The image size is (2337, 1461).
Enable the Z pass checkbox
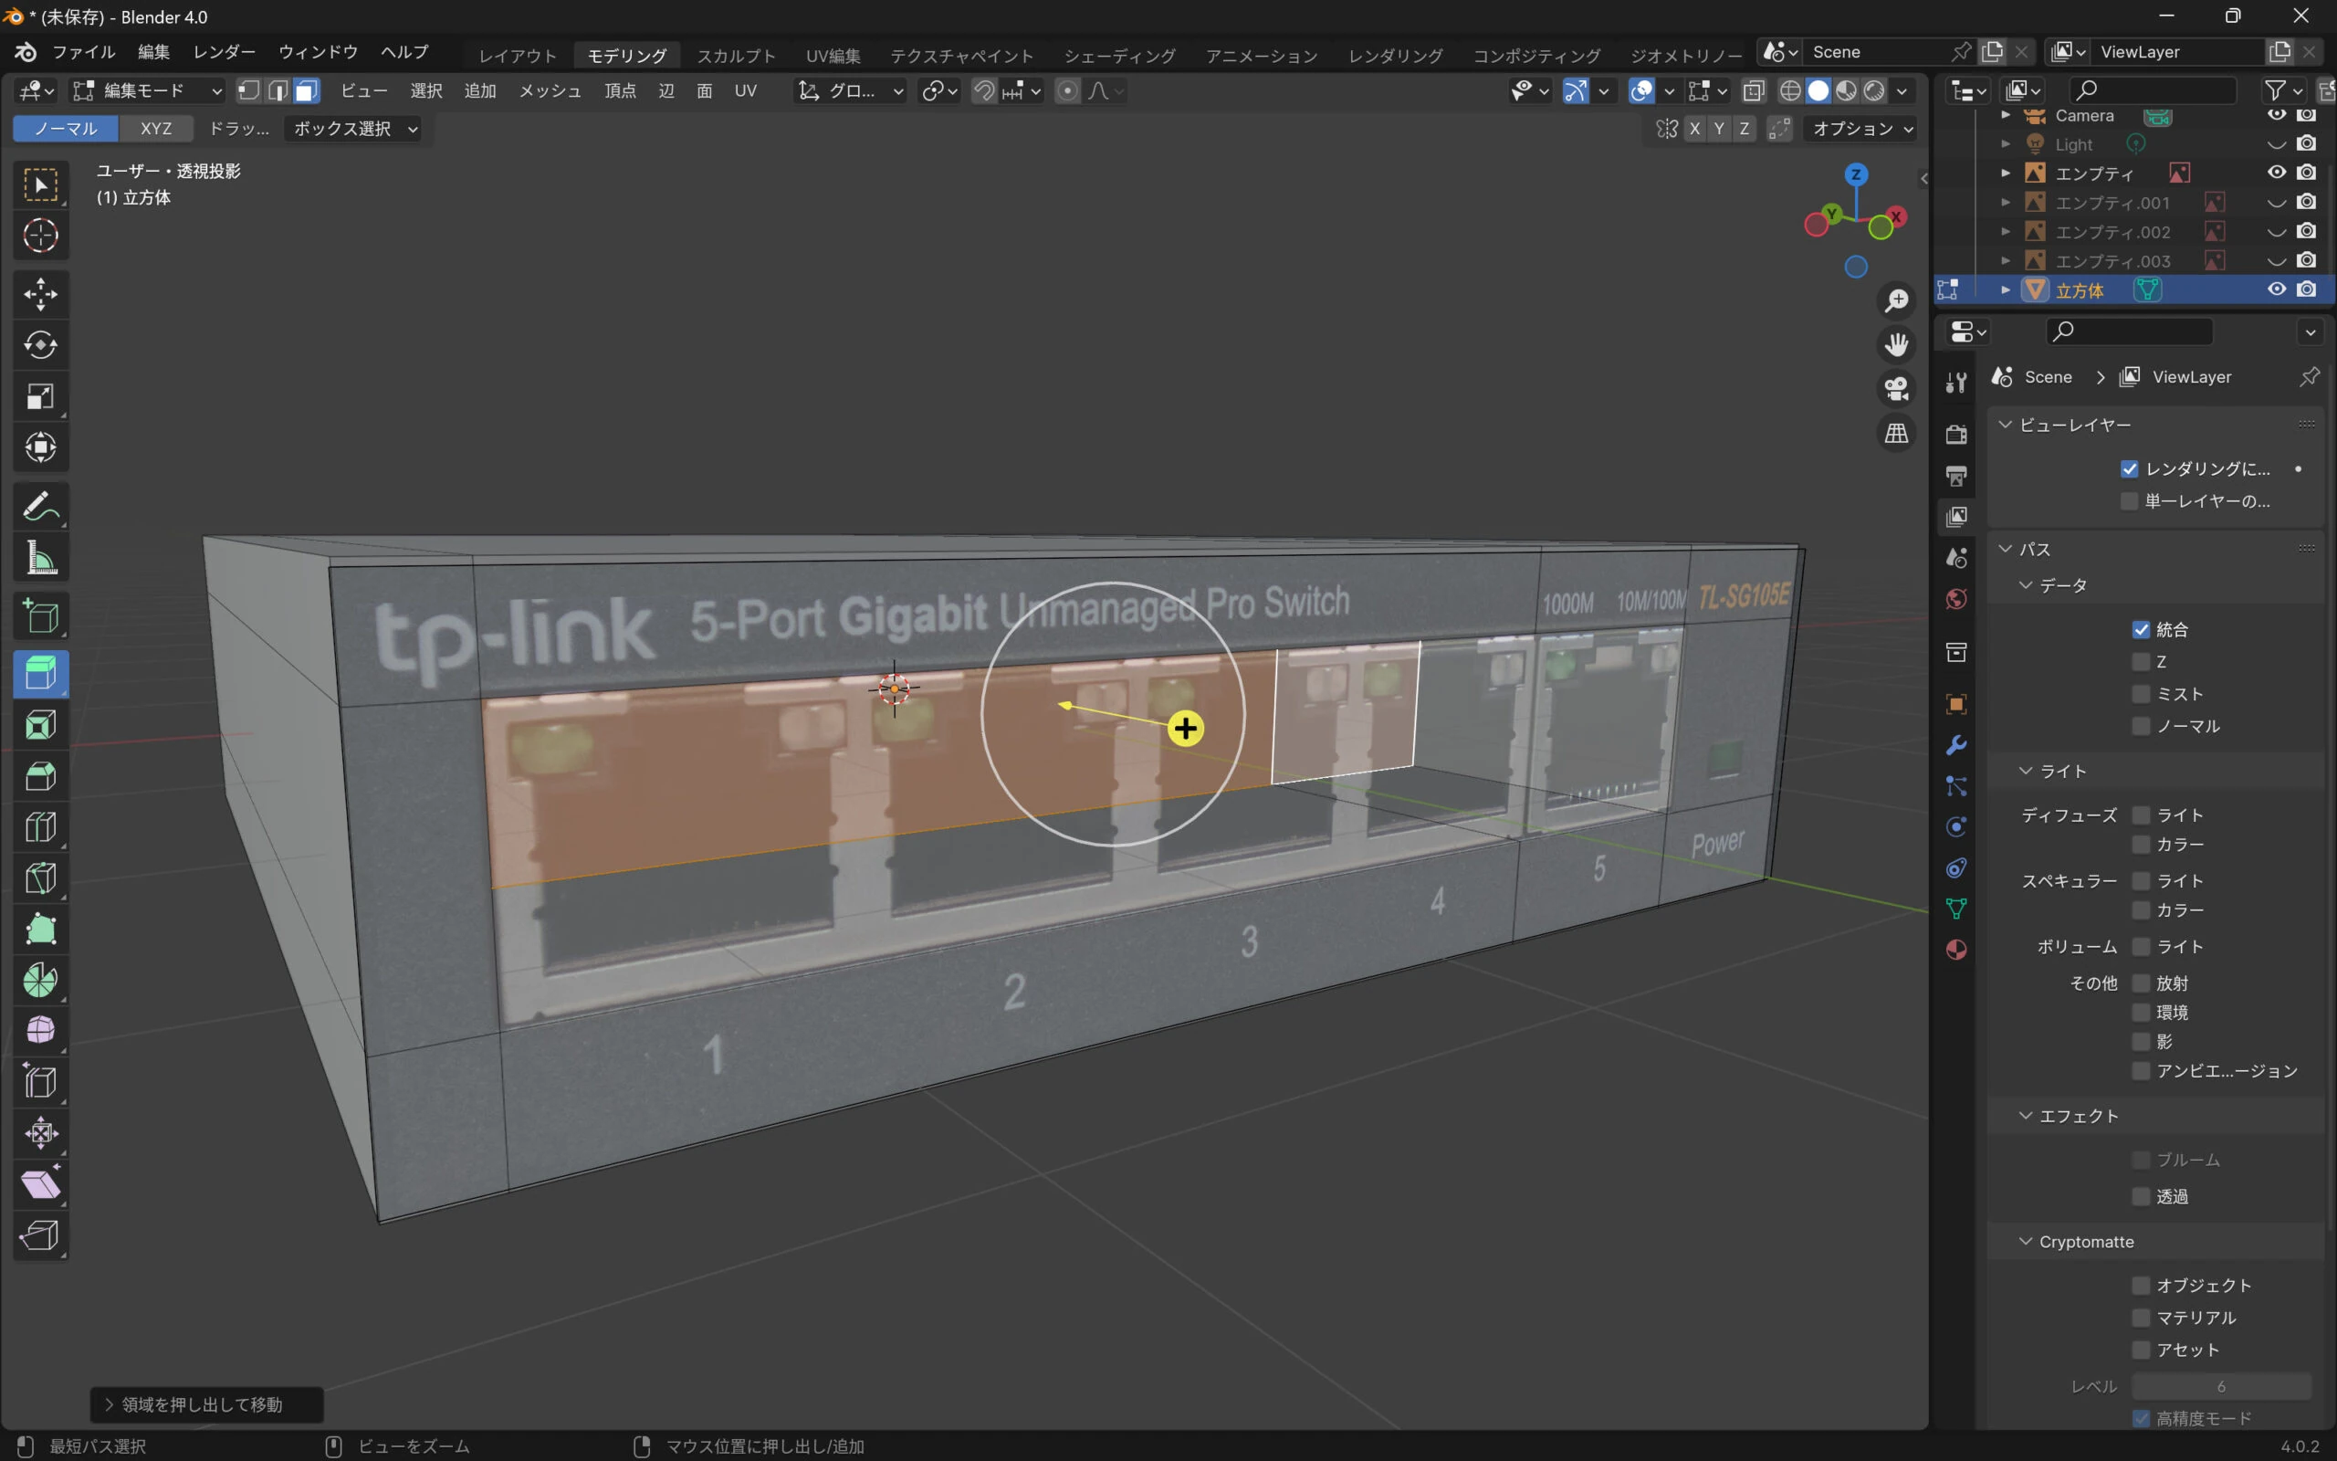pyautogui.click(x=2140, y=662)
